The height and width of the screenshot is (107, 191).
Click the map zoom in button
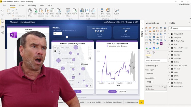tap(90, 48)
